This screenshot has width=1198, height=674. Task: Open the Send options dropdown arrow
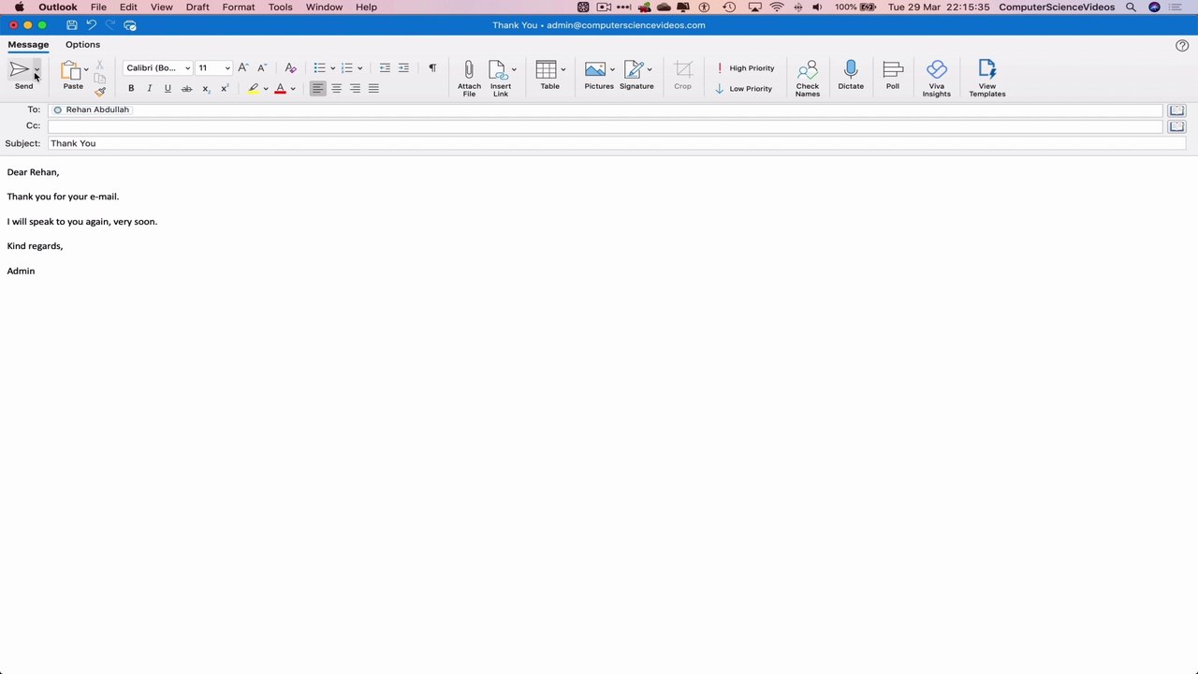click(37, 69)
